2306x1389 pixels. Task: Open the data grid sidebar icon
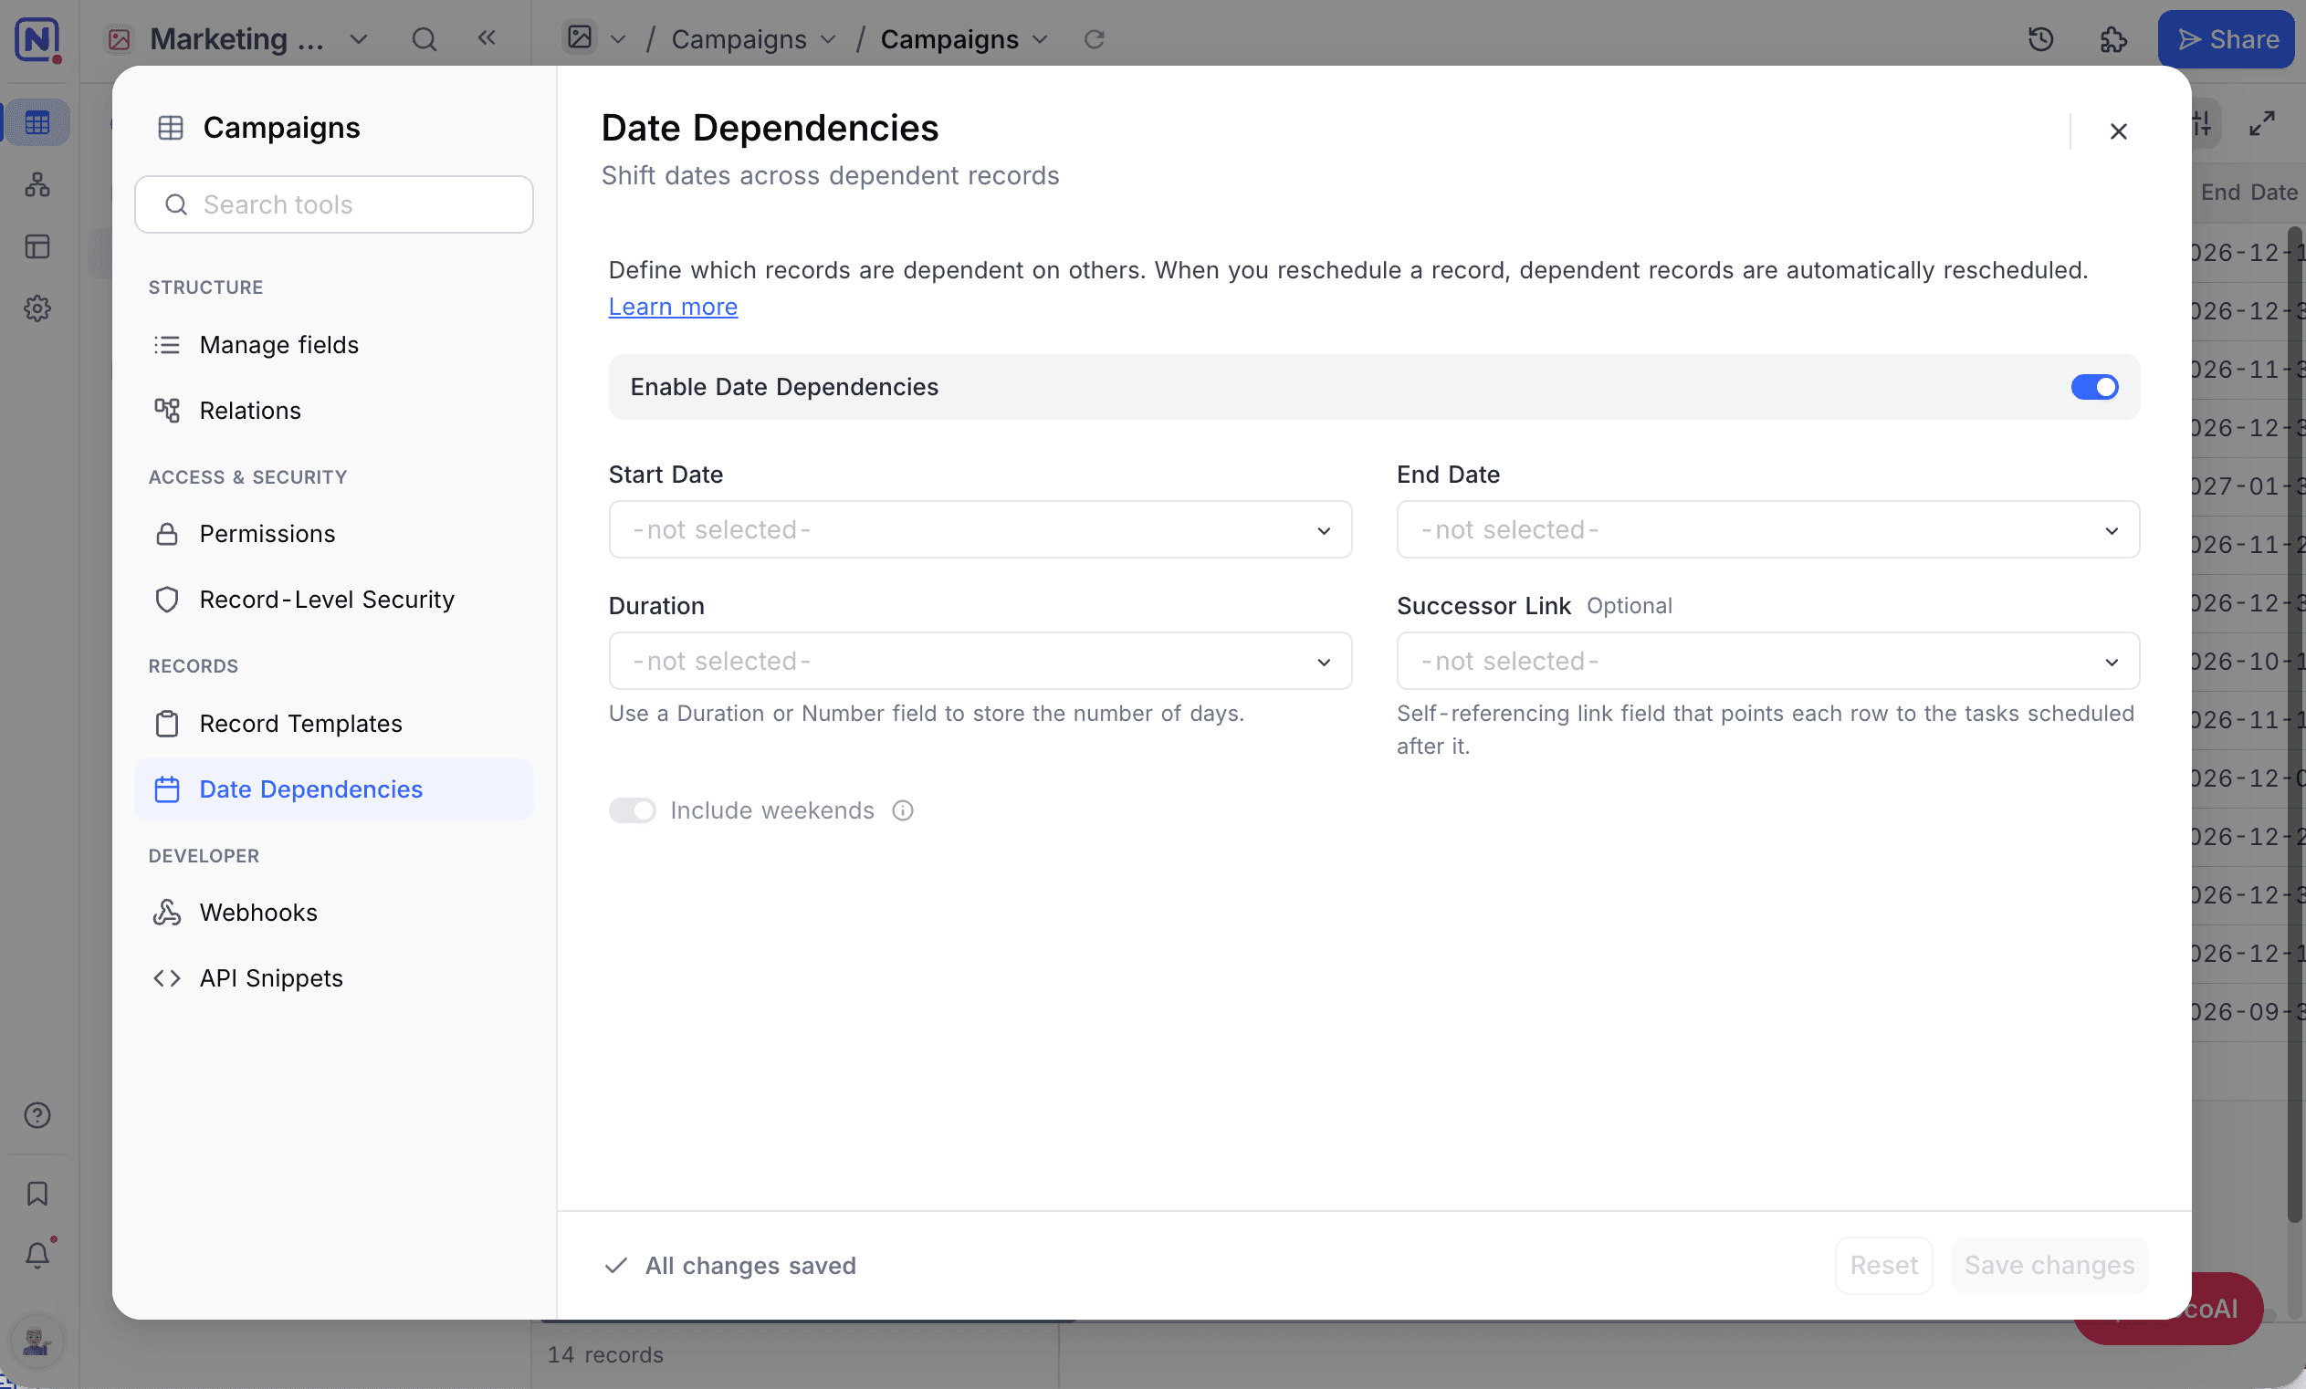37,122
